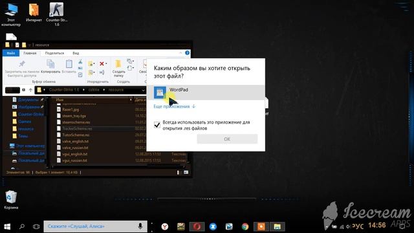Select the valve_english.txt file
This screenshot has width=414, height=233.
[x=75, y=141]
